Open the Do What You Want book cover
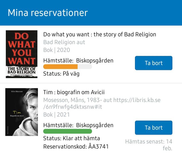 [x=21, y=54]
